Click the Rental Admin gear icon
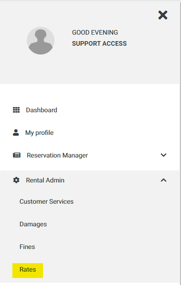This screenshot has width=181, height=285. tap(16, 180)
